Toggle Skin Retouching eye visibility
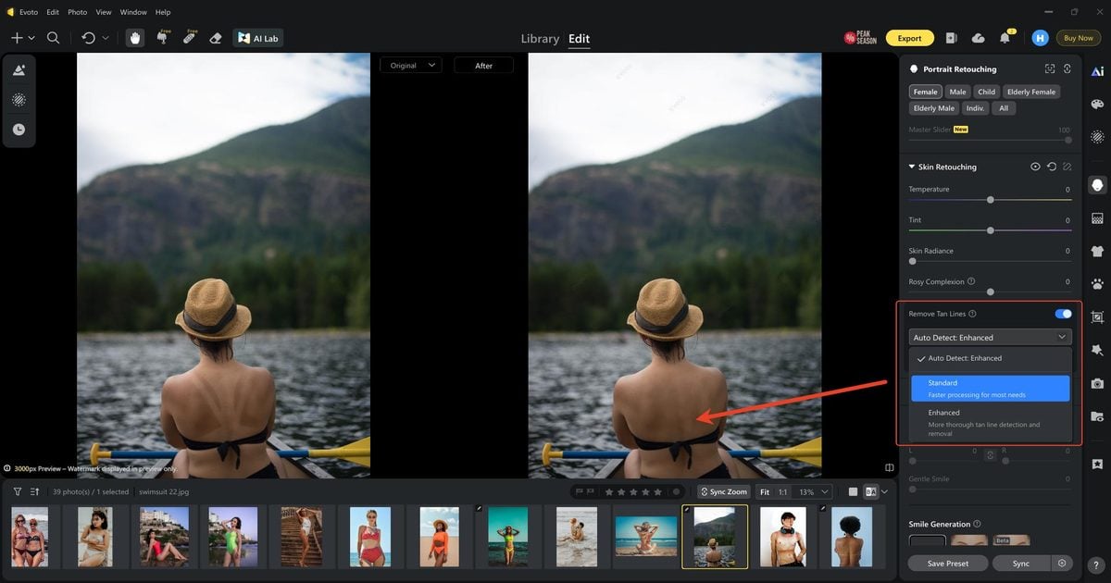The image size is (1111, 583). tap(1035, 167)
